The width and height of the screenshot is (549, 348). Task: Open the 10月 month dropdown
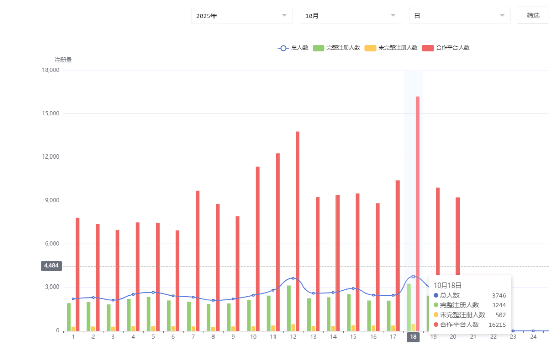351,16
